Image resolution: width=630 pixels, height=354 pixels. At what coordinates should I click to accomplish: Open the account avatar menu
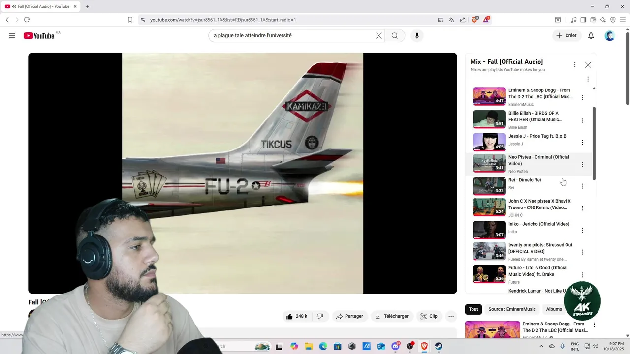[x=610, y=35]
